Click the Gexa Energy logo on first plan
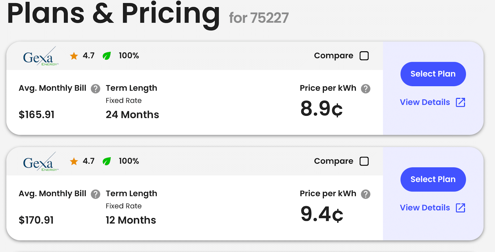Screen dimensions: 495x252 [41, 56]
